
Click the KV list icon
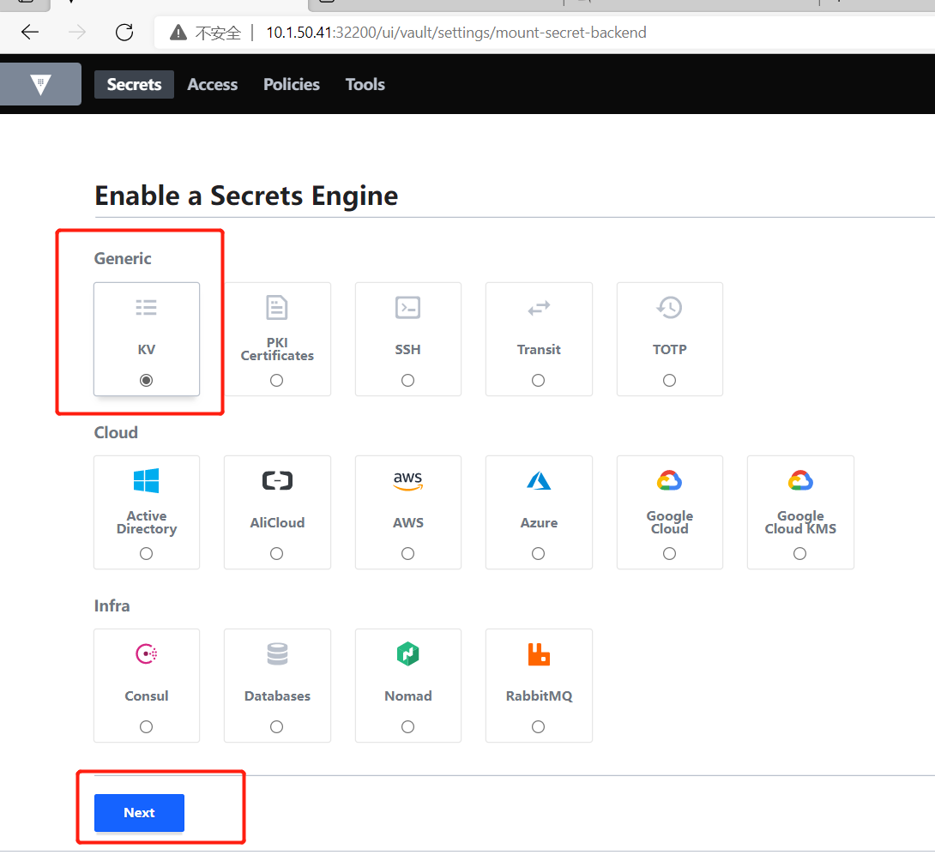tap(146, 308)
